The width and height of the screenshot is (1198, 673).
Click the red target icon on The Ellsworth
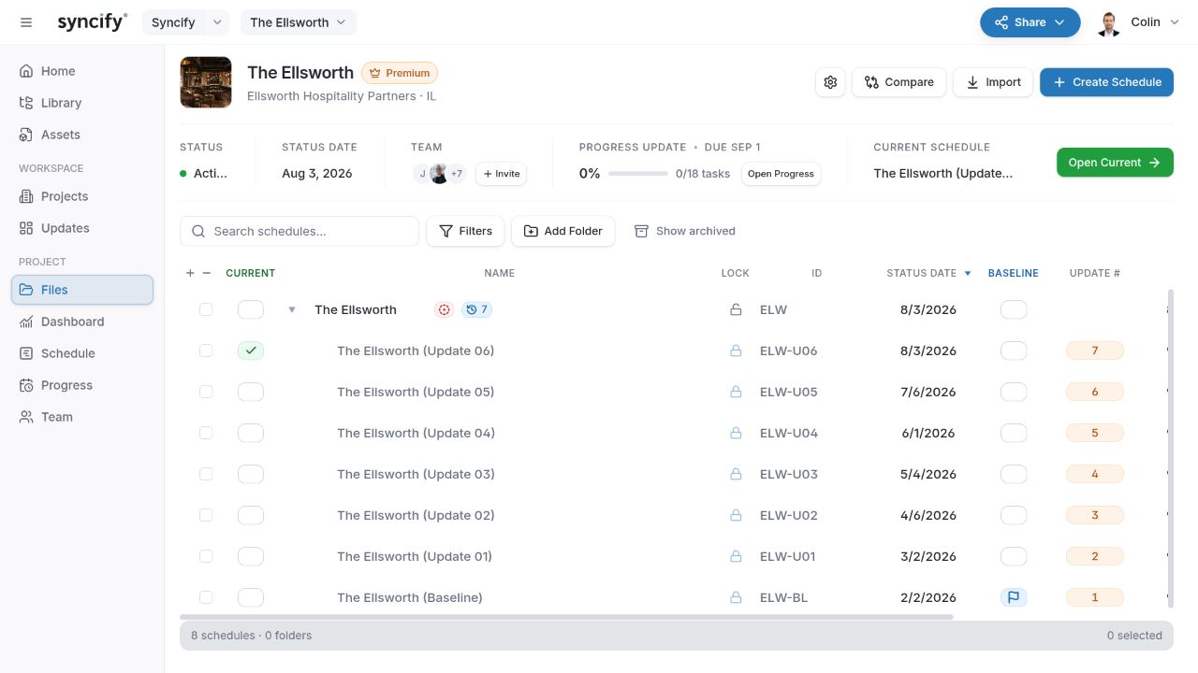[x=444, y=309]
